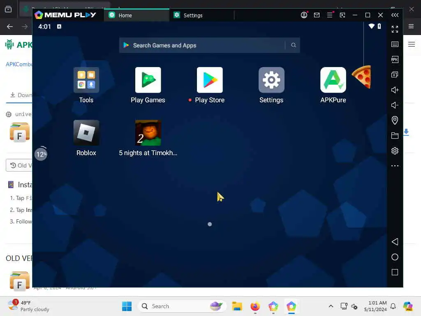Open the APKCombo site hamburger menu
The height and width of the screenshot is (316, 421).
(412, 44)
